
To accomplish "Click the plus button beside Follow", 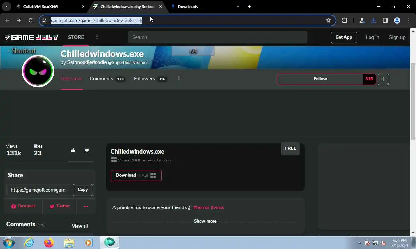I will (383, 79).
